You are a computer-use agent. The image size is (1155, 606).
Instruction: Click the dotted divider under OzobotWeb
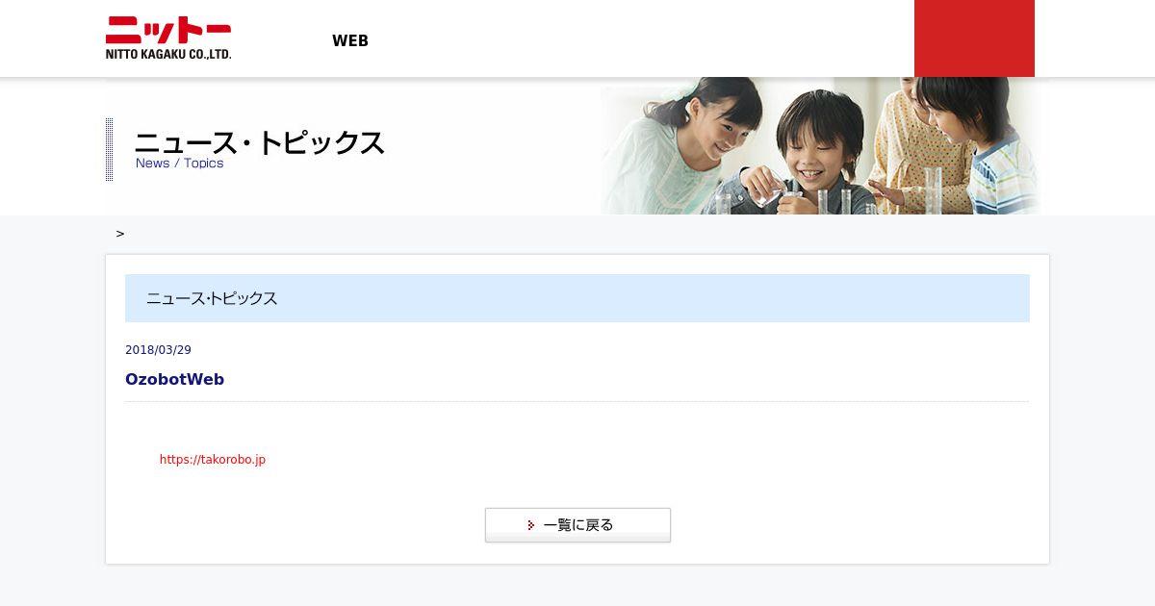[577, 401]
